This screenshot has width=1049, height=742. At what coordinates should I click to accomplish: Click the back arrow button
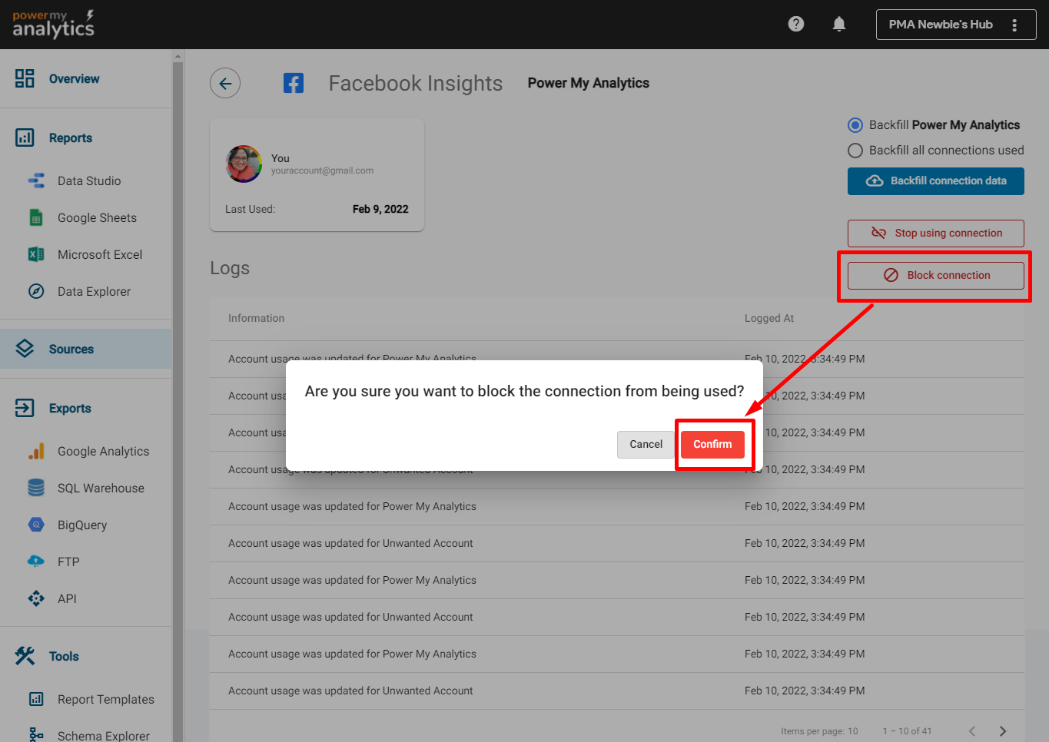tap(225, 83)
